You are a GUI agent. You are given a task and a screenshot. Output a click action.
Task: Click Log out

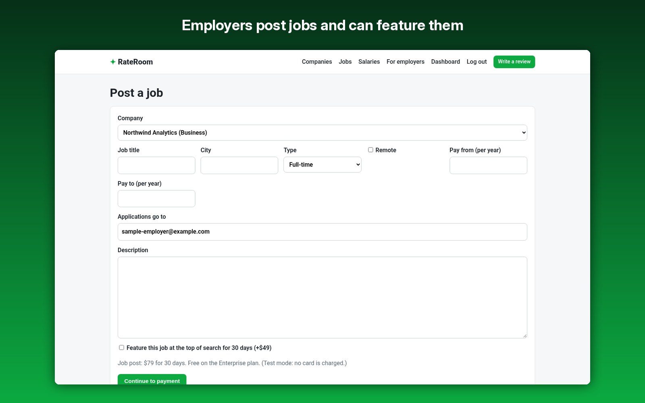(476, 62)
